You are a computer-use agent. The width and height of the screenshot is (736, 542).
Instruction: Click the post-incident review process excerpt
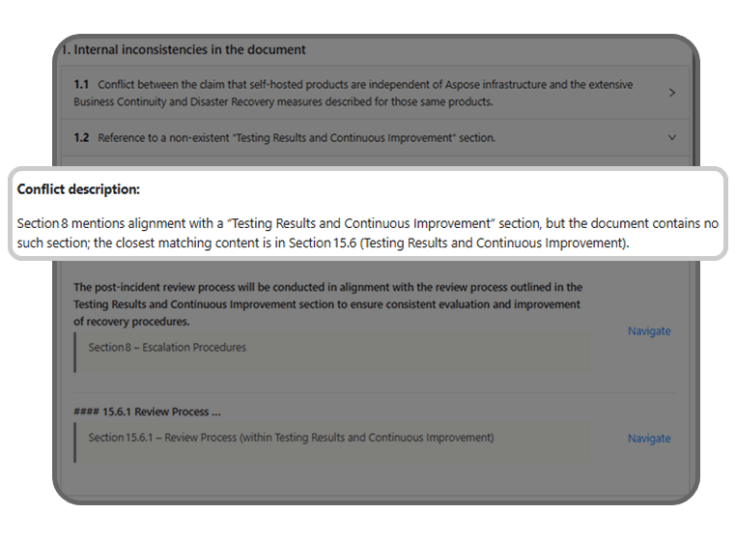[x=328, y=304]
